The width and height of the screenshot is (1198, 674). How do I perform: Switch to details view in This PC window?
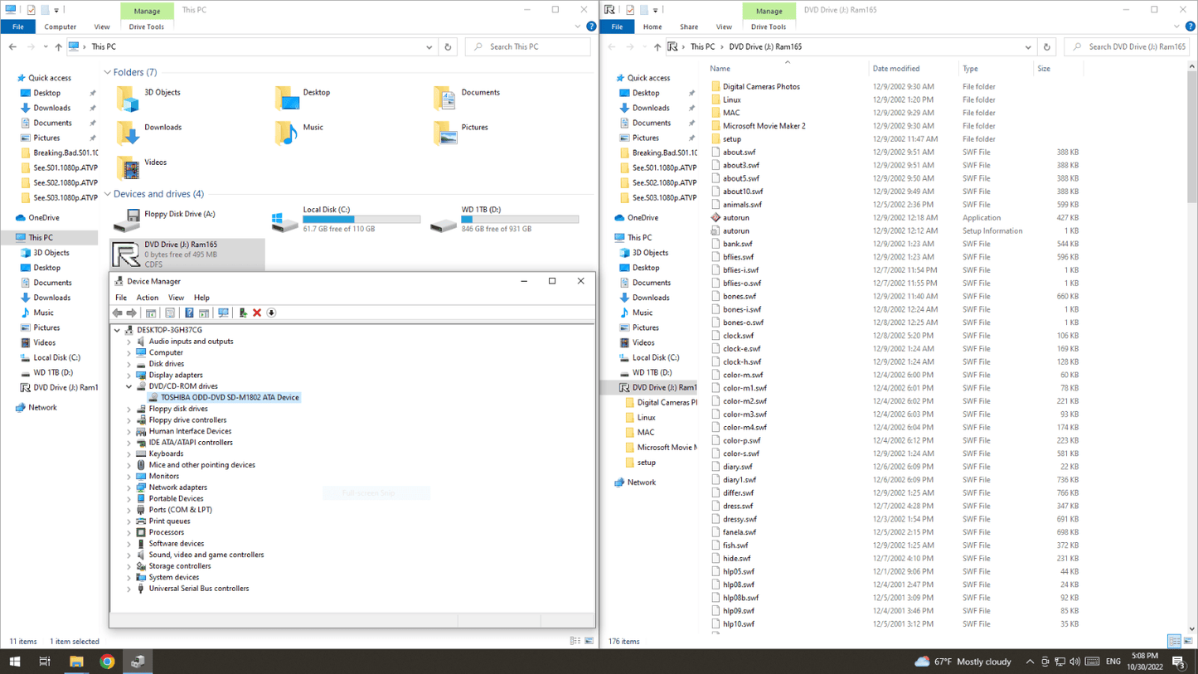[575, 642]
